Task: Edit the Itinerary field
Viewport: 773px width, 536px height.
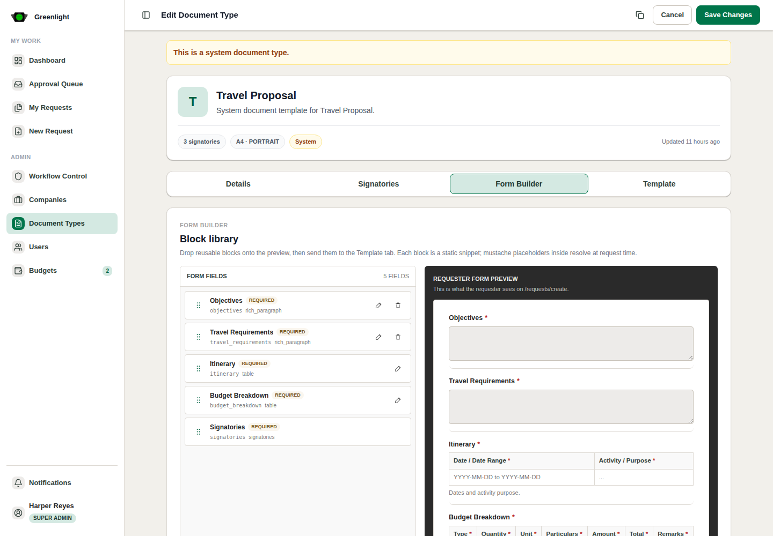Action: point(398,369)
